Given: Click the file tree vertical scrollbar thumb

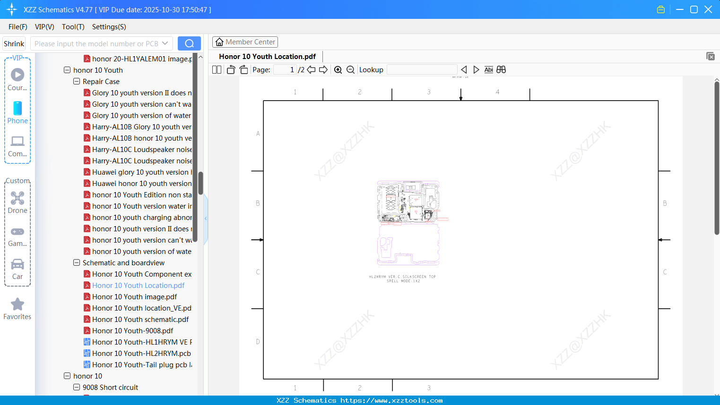Looking at the screenshot, I should [x=200, y=183].
